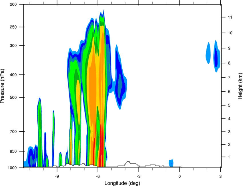Select the 1000 pressure tick label
This screenshot has width=243, height=186.
tap(12, 168)
